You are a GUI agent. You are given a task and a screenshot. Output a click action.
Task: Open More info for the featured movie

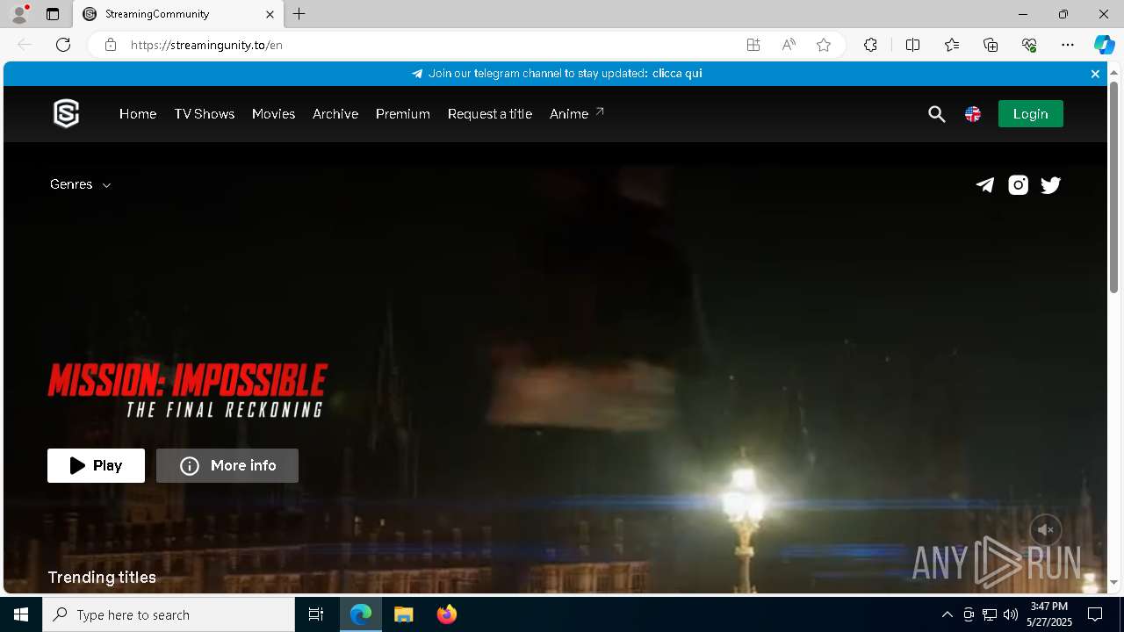point(227,466)
